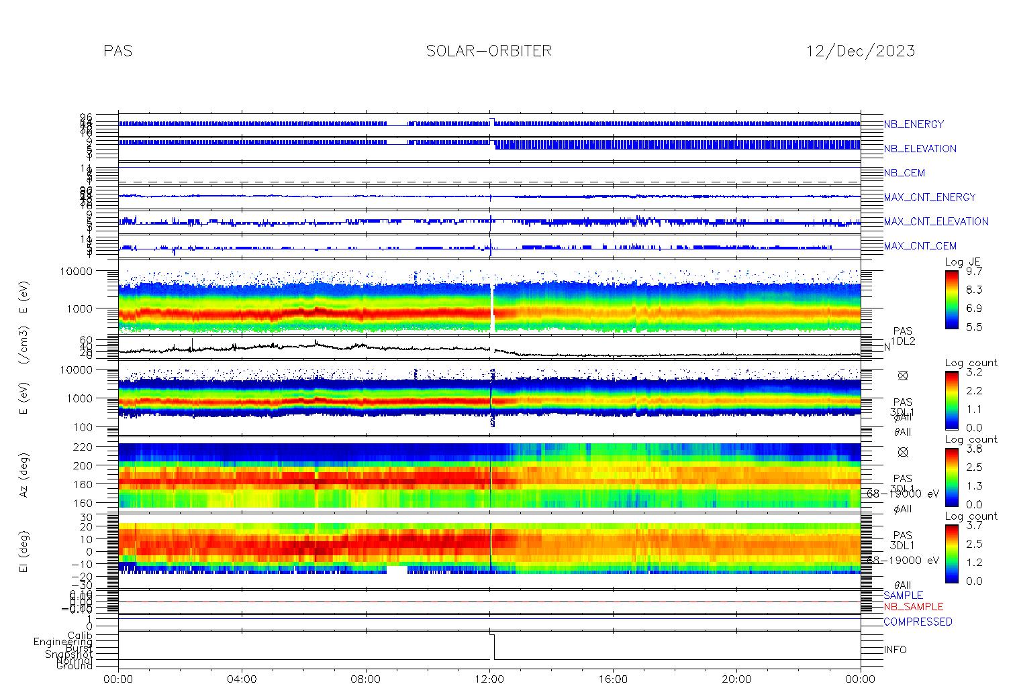The image size is (1015, 684).
Task: Click the 20:00 time tick label
Action: point(737,679)
